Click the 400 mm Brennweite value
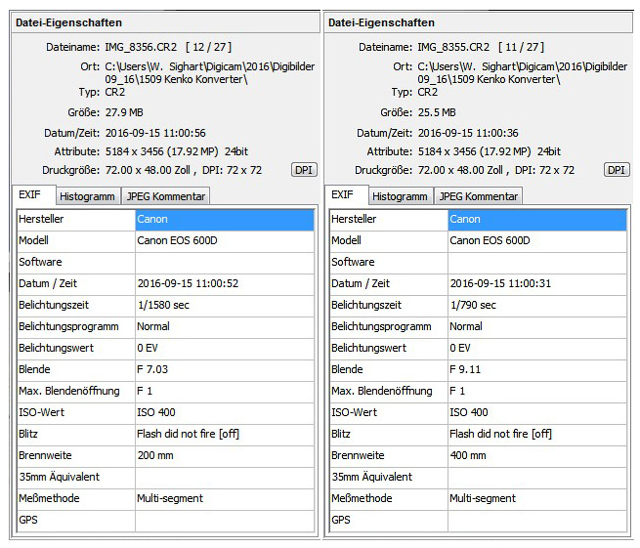Image resolution: width=640 pixels, height=548 pixels. tap(467, 455)
